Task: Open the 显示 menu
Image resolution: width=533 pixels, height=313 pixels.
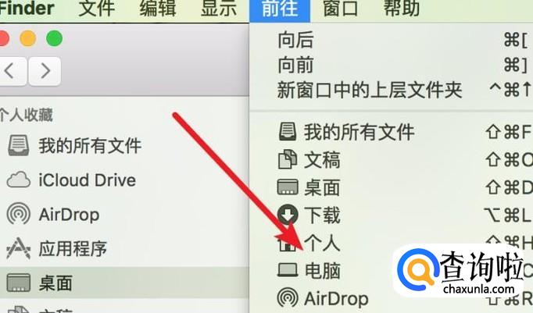Action: 219,8
